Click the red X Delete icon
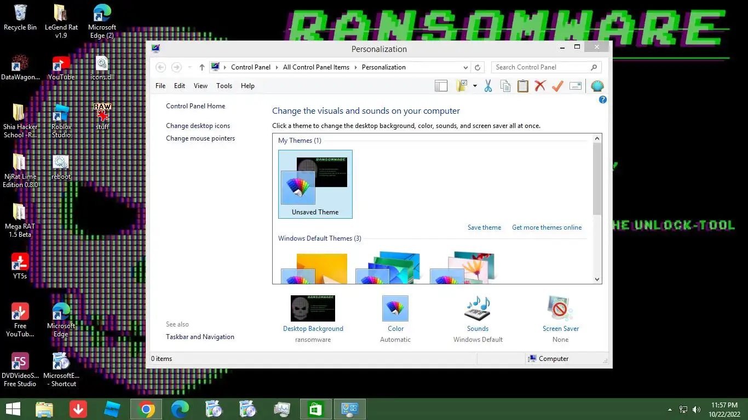748x420 pixels. point(540,86)
